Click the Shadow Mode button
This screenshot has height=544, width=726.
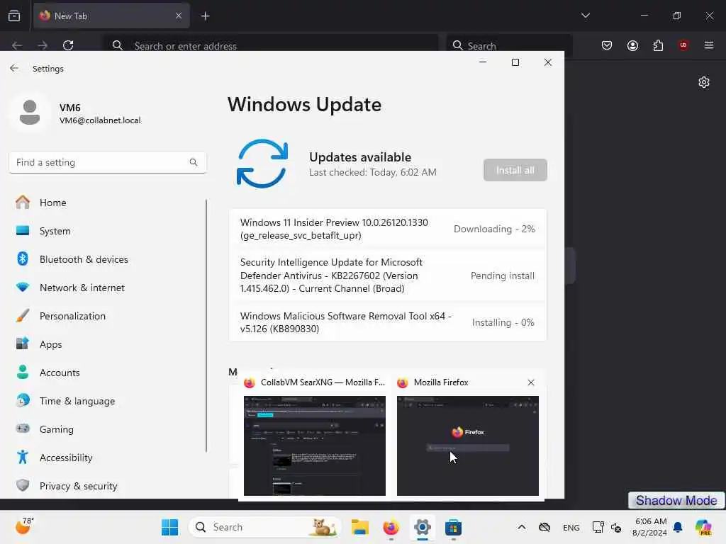click(676, 500)
